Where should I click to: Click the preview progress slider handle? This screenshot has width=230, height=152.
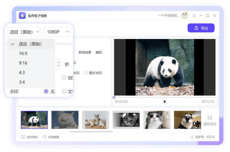pos(114,97)
